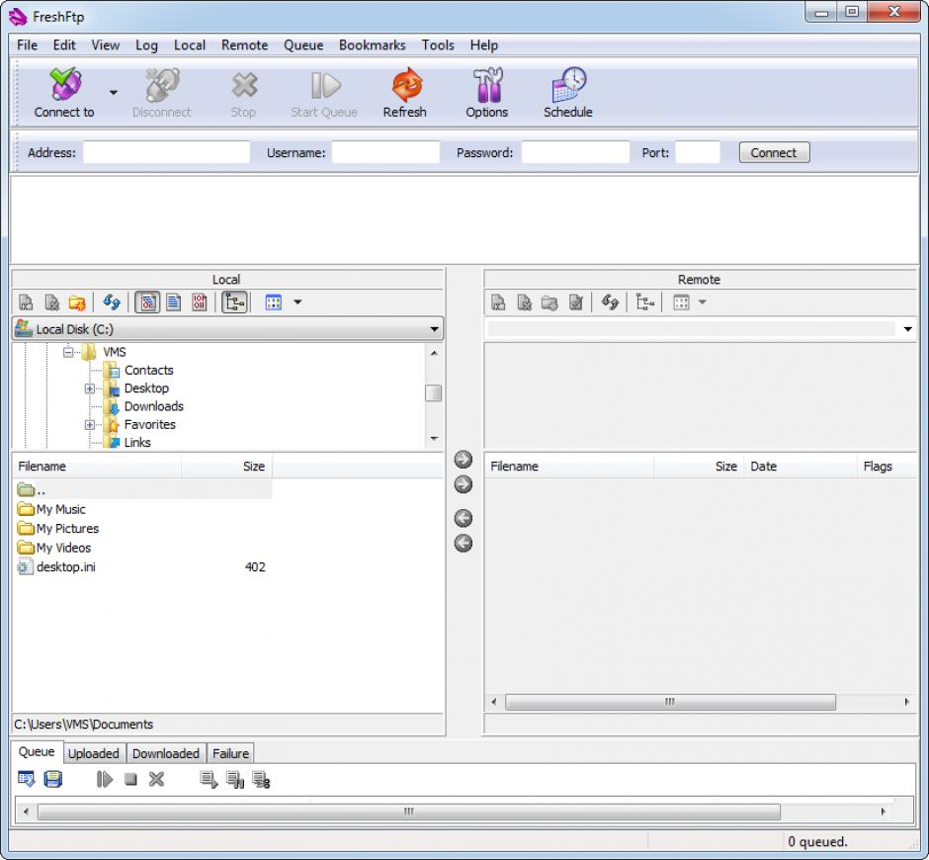Click the rename file icon in Remote toolbar
Image resolution: width=929 pixels, height=860 pixels.
499,302
